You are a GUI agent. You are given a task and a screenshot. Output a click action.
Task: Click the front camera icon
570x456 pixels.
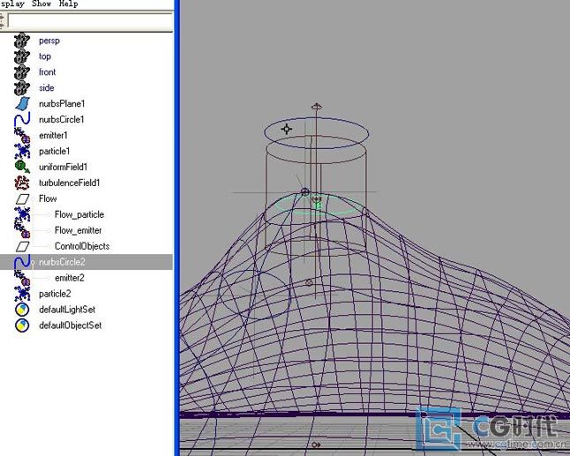click(x=22, y=72)
